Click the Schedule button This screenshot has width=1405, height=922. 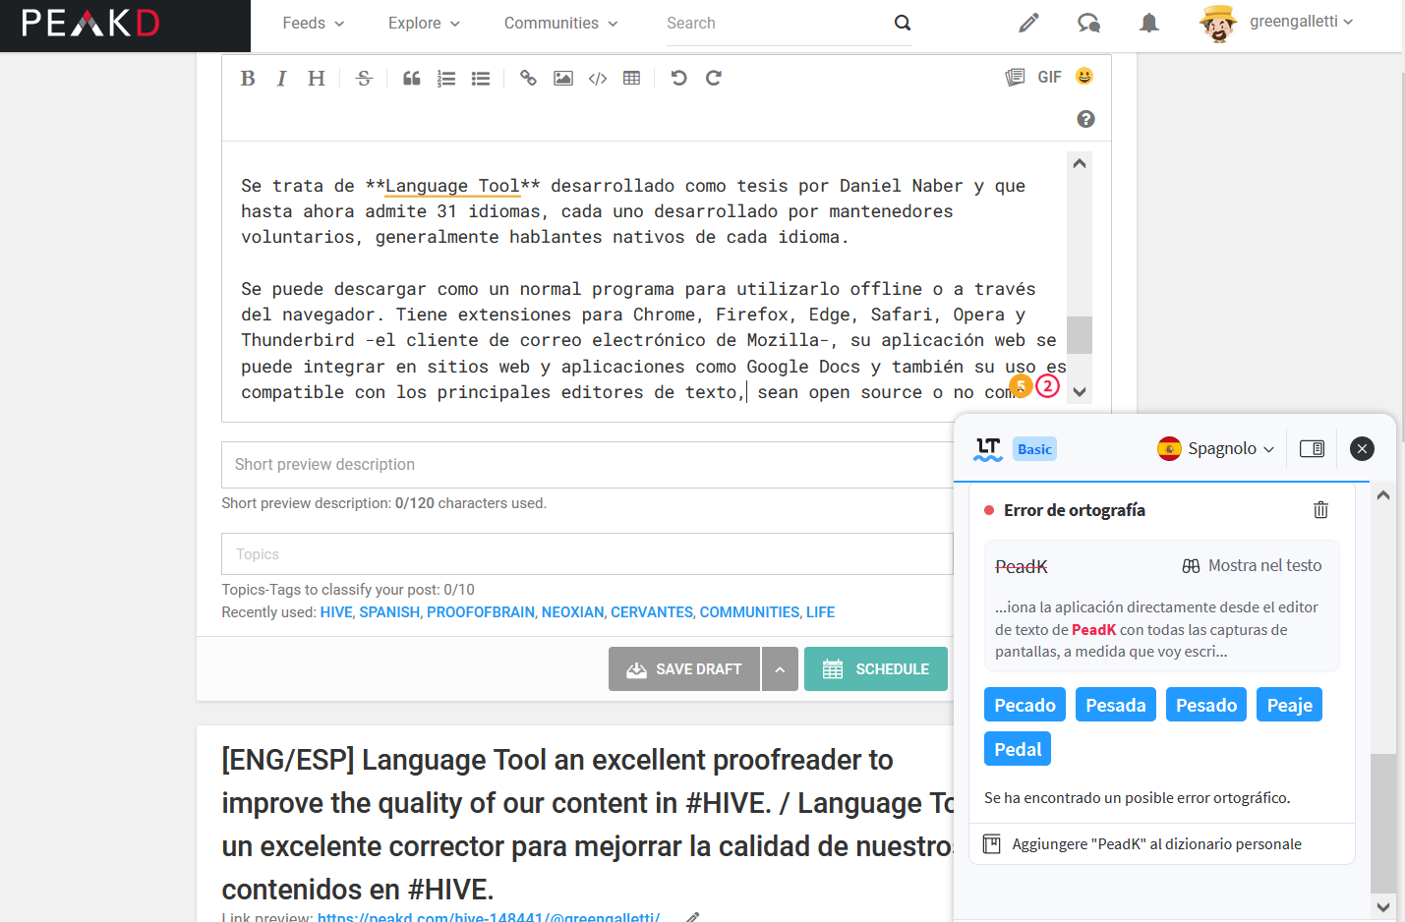[876, 669]
